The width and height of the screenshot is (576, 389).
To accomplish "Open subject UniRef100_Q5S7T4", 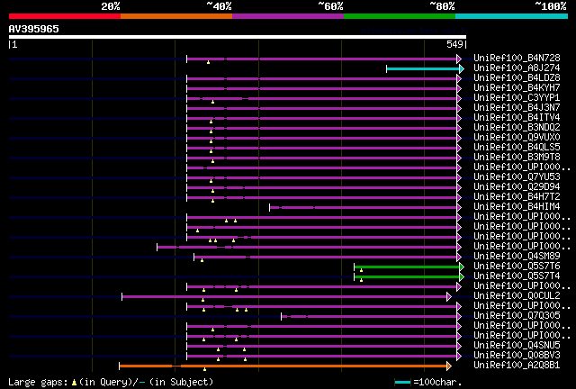I will (x=517, y=276).
